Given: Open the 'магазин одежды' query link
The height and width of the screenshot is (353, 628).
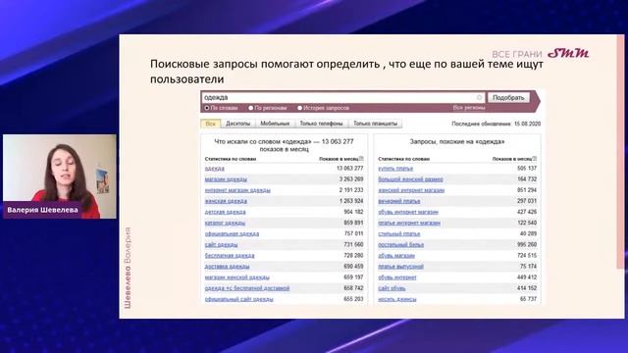Looking at the screenshot, I should 226,179.
